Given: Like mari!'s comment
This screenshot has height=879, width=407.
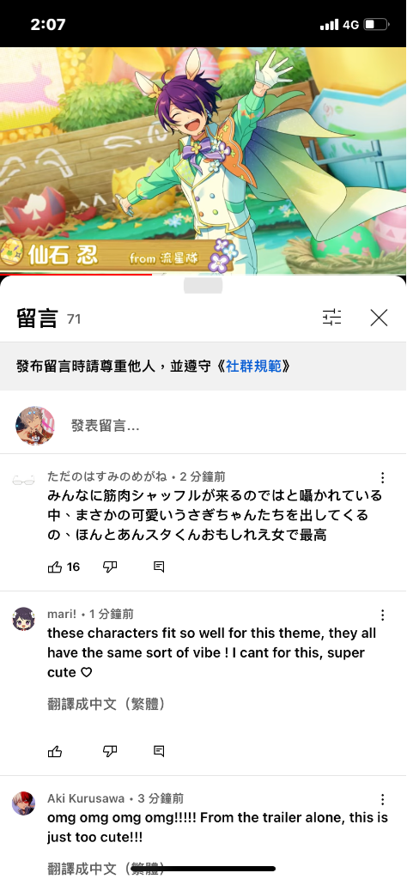Looking at the screenshot, I should 55,752.
